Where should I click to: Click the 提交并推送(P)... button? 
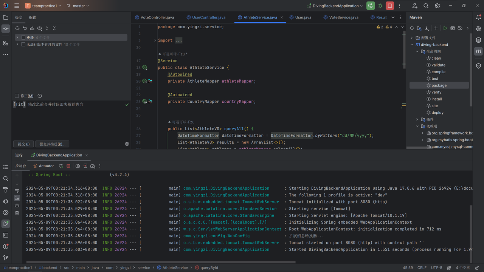(53, 144)
